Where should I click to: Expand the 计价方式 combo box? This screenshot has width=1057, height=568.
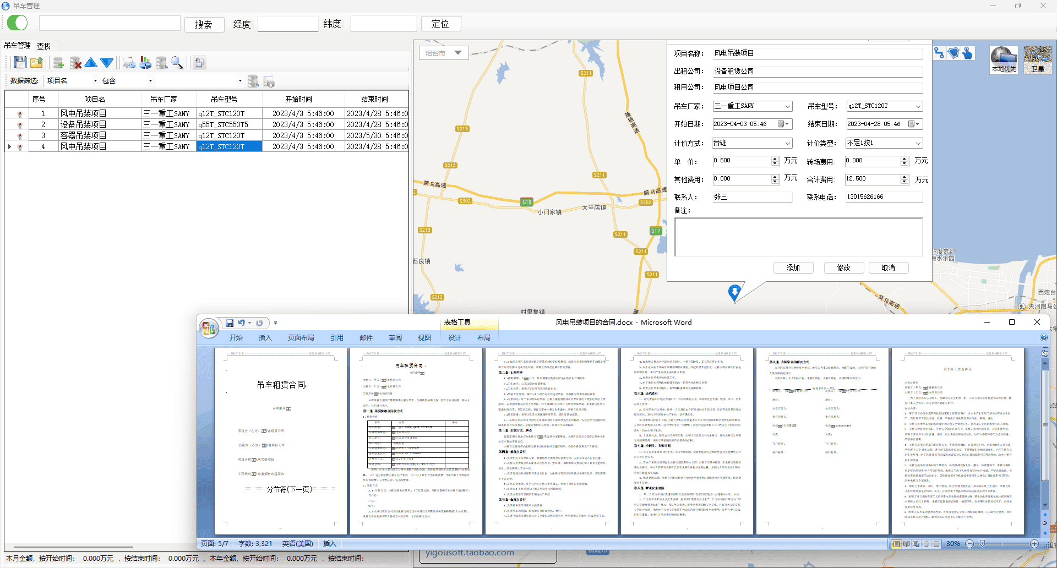(787, 143)
